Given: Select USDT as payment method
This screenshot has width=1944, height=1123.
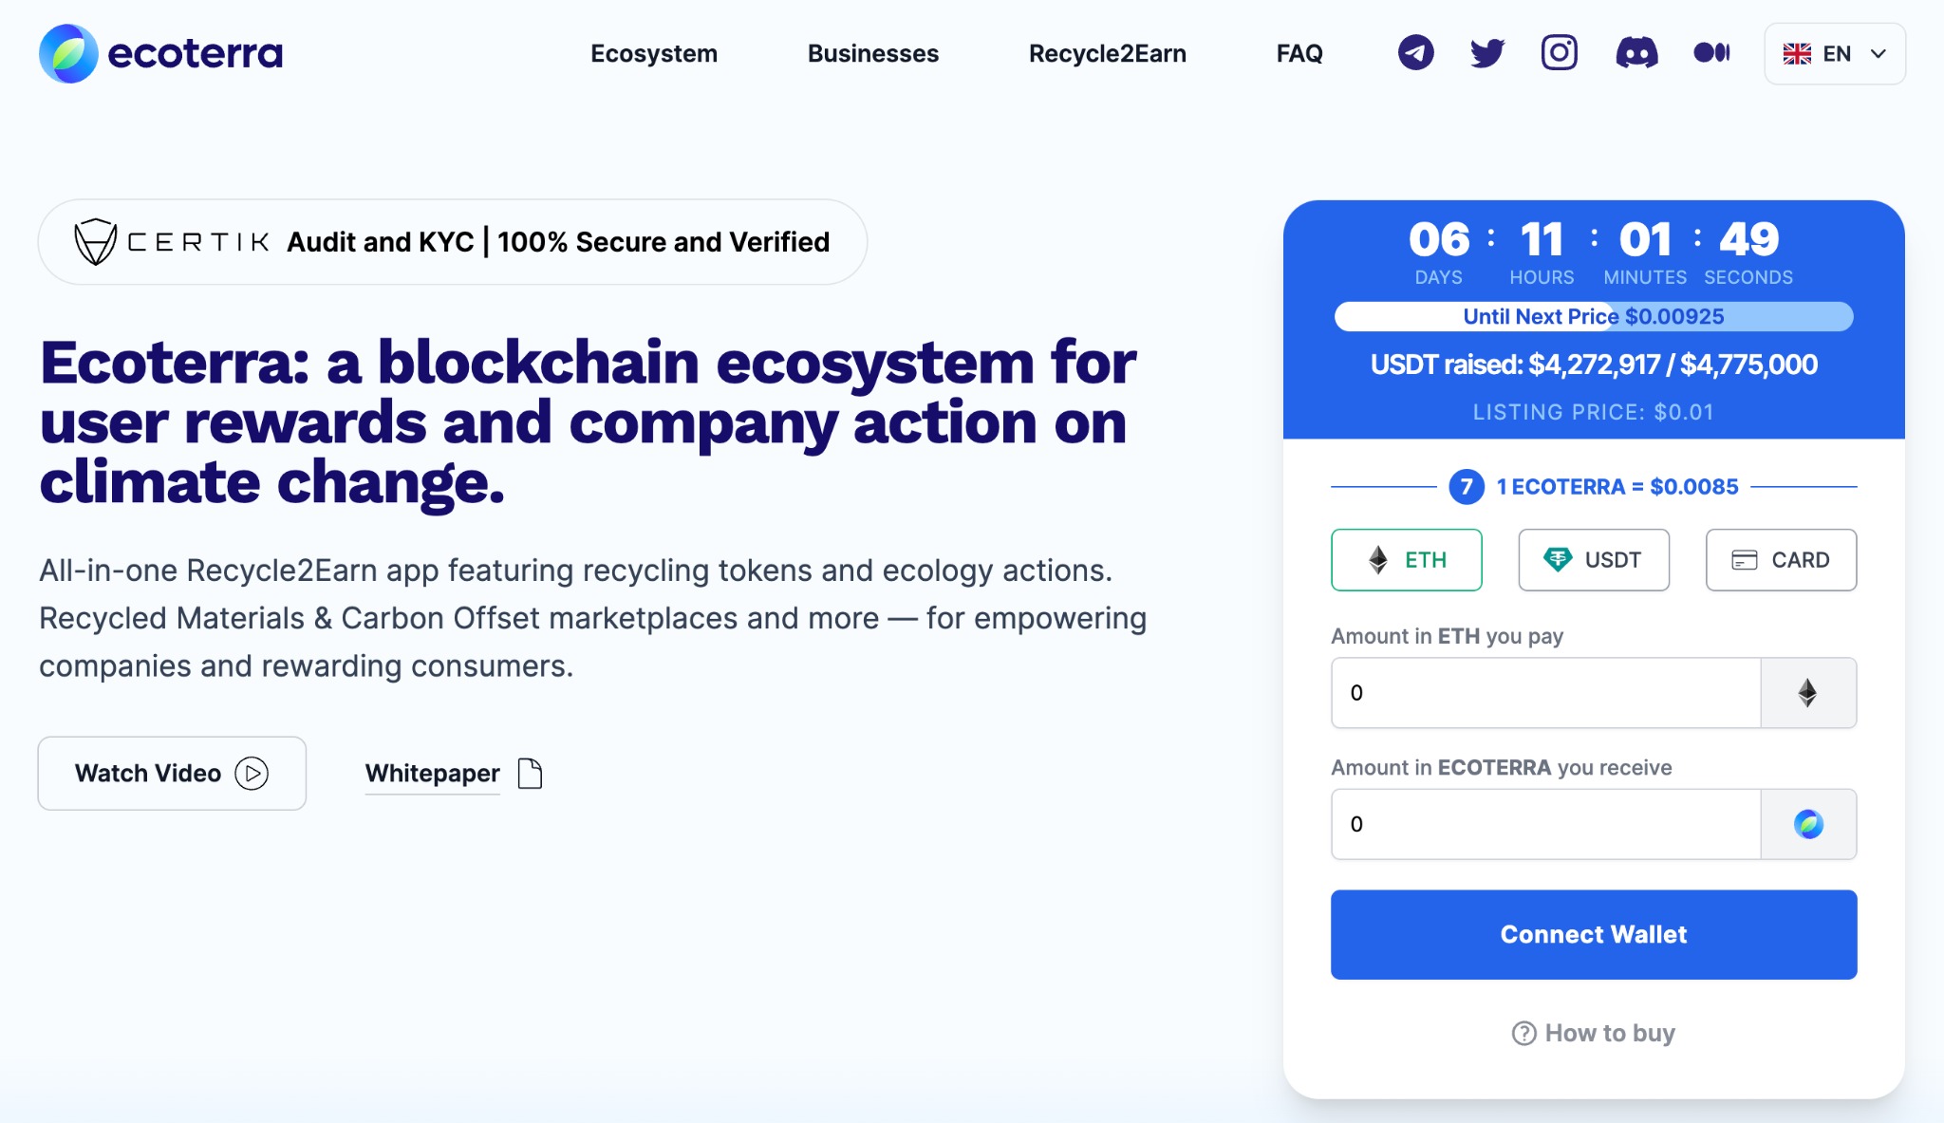Looking at the screenshot, I should 1594,560.
